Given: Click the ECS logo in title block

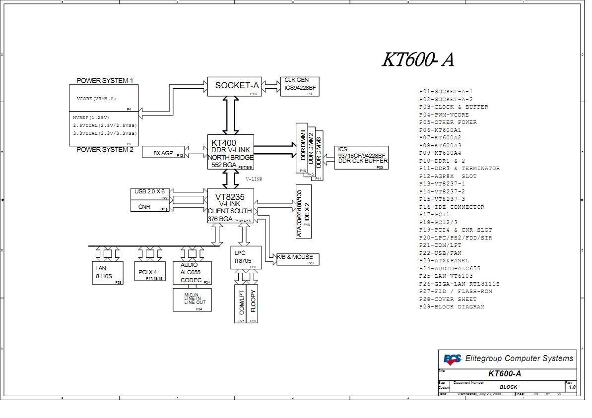Looking at the screenshot, I should pos(452,359).
